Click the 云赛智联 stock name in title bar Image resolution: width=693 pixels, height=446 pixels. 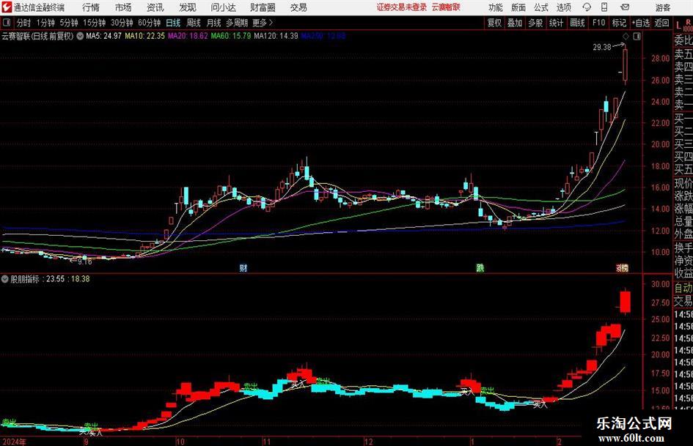(446, 7)
